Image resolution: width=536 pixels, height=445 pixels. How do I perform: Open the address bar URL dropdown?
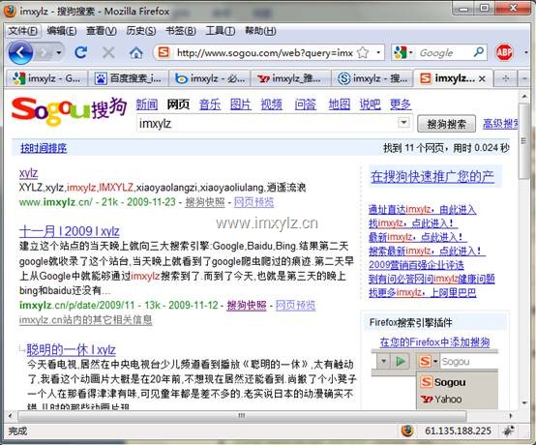pyautogui.click(x=378, y=52)
